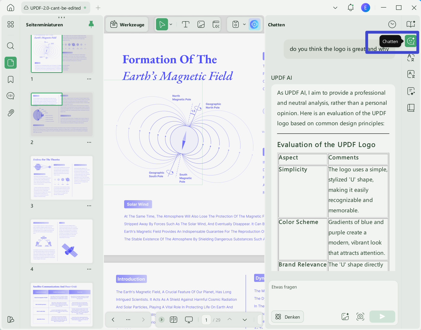Go to the Home screen icon
This screenshot has width=421, height=330.
tap(11, 8)
